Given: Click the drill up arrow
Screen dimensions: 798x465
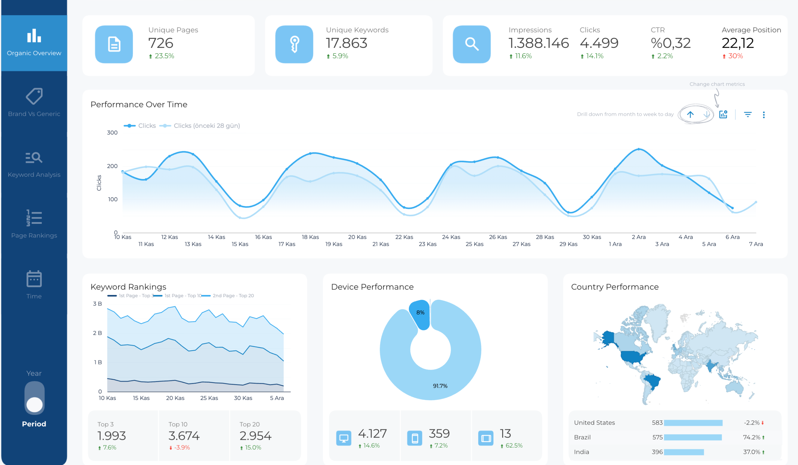Looking at the screenshot, I should pyautogui.click(x=690, y=115).
